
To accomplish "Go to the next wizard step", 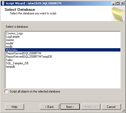I will click(x=70, y=107).
